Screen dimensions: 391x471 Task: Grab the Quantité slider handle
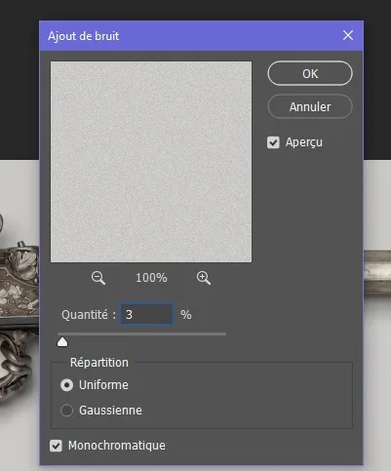click(x=62, y=342)
